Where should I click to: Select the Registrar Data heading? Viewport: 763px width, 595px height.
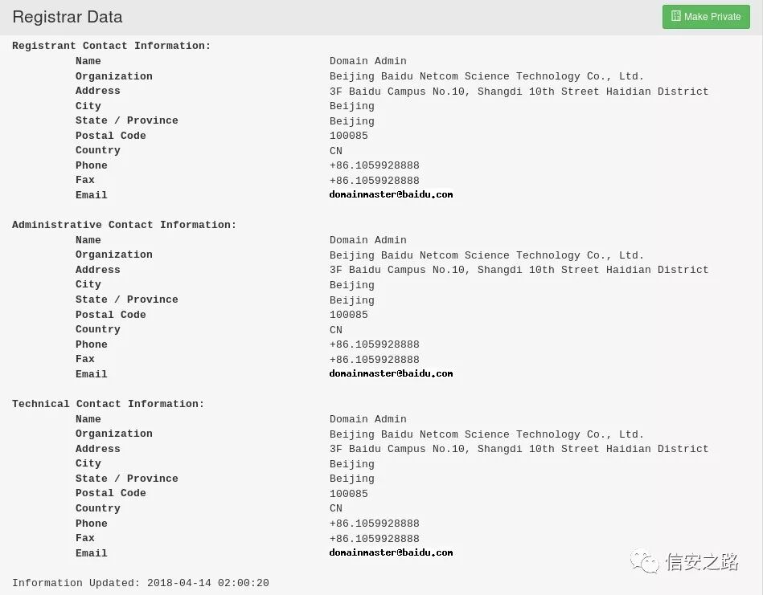click(x=68, y=17)
